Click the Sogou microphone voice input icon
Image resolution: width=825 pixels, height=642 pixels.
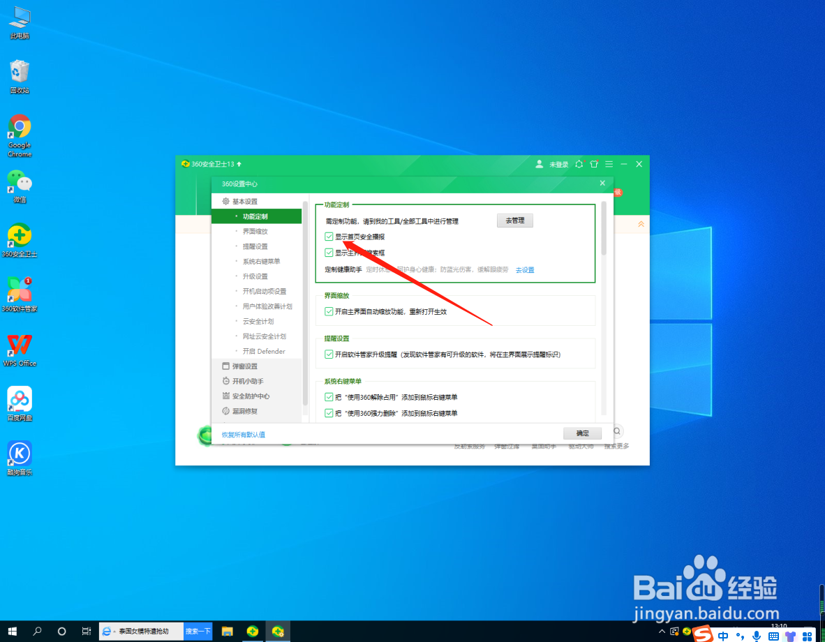[x=757, y=636]
